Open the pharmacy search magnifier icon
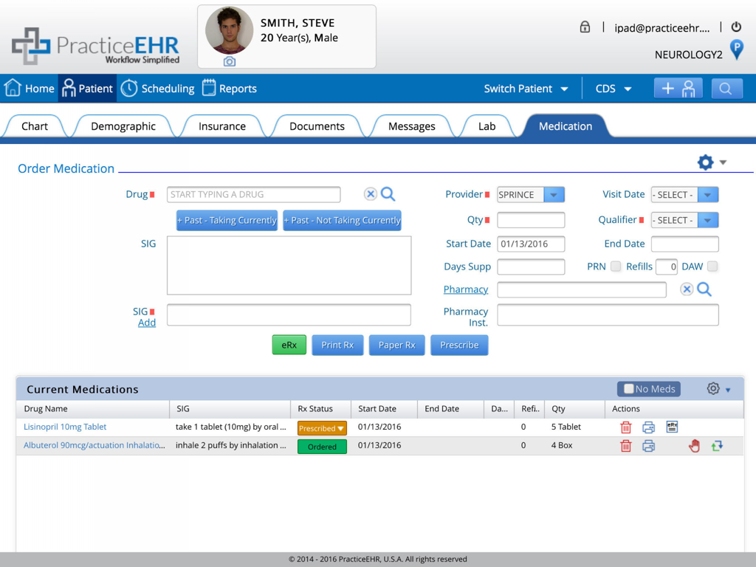The image size is (756, 567). point(704,289)
